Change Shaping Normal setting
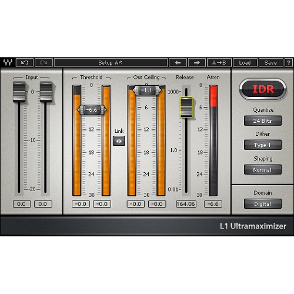The image size is (294, 294). pos(263,169)
